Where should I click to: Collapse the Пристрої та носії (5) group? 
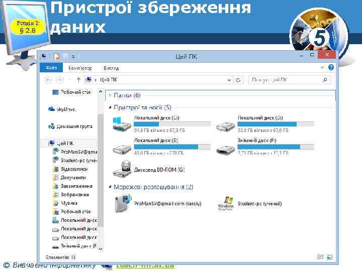click(110, 107)
